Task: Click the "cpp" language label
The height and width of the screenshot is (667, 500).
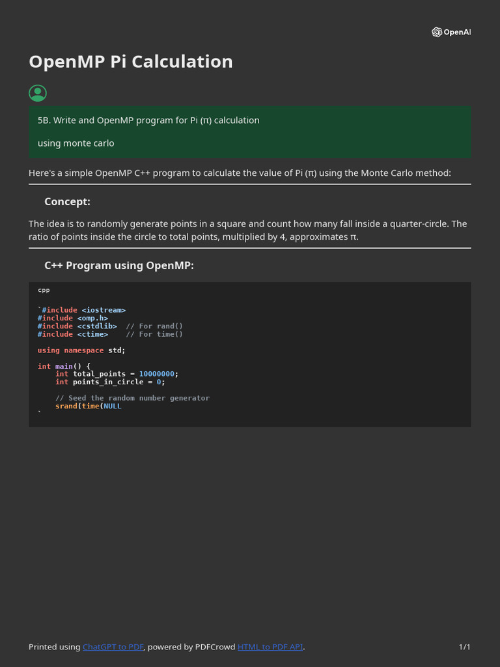Action: [44, 290]
